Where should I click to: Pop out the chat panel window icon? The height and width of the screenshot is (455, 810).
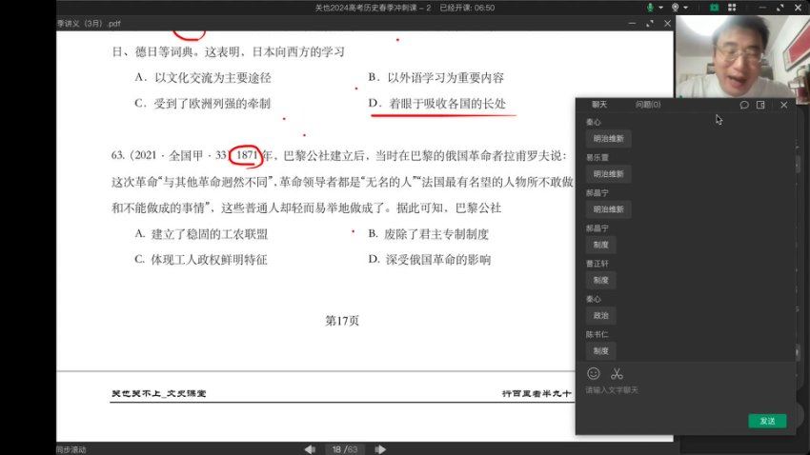coord(760,105)
